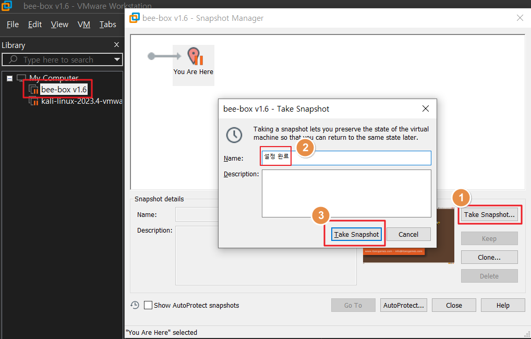
Task: Open Help in Snapshot Manager
Action: [x=503, y=305]
